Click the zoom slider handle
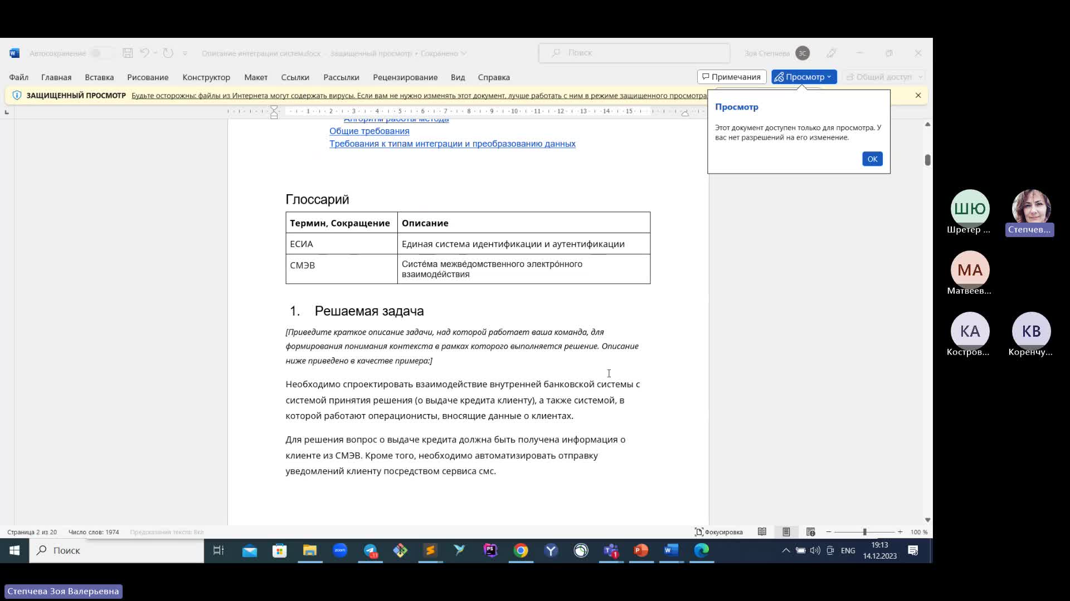The image size is (1070, 601). click(x=864, y=532)
